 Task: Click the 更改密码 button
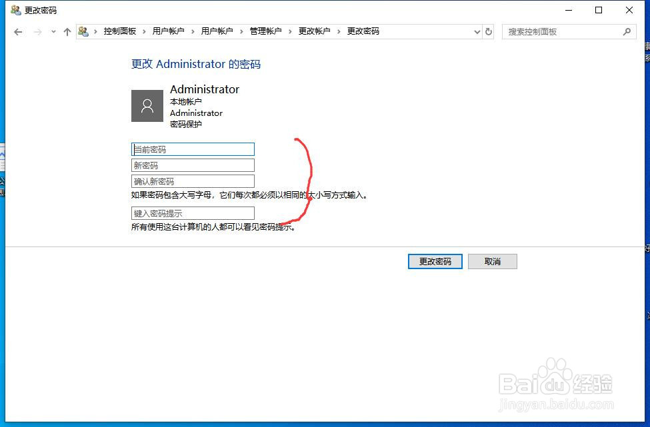435,261
